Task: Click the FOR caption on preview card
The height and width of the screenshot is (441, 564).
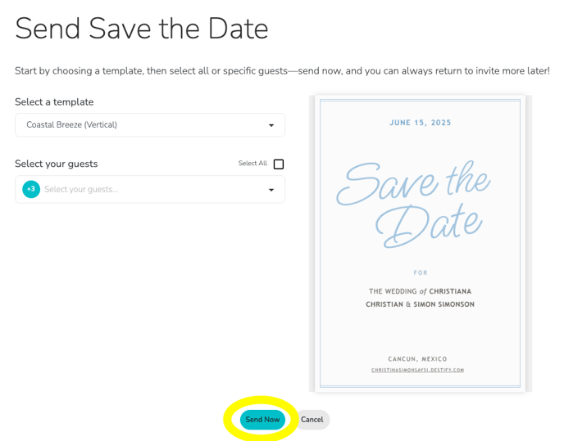Action: [421, 272]
